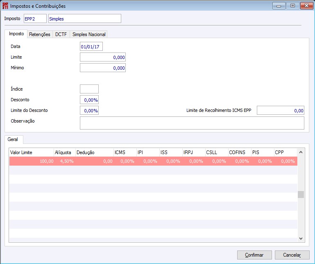315x264 pixels.
Task: Click the ICMS column header
Action: click(125, 152)
